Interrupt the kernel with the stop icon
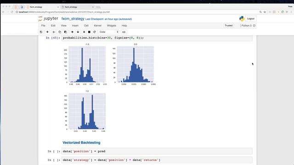The image size is (294, 165). pyautogui.click(x=89, y=32)
